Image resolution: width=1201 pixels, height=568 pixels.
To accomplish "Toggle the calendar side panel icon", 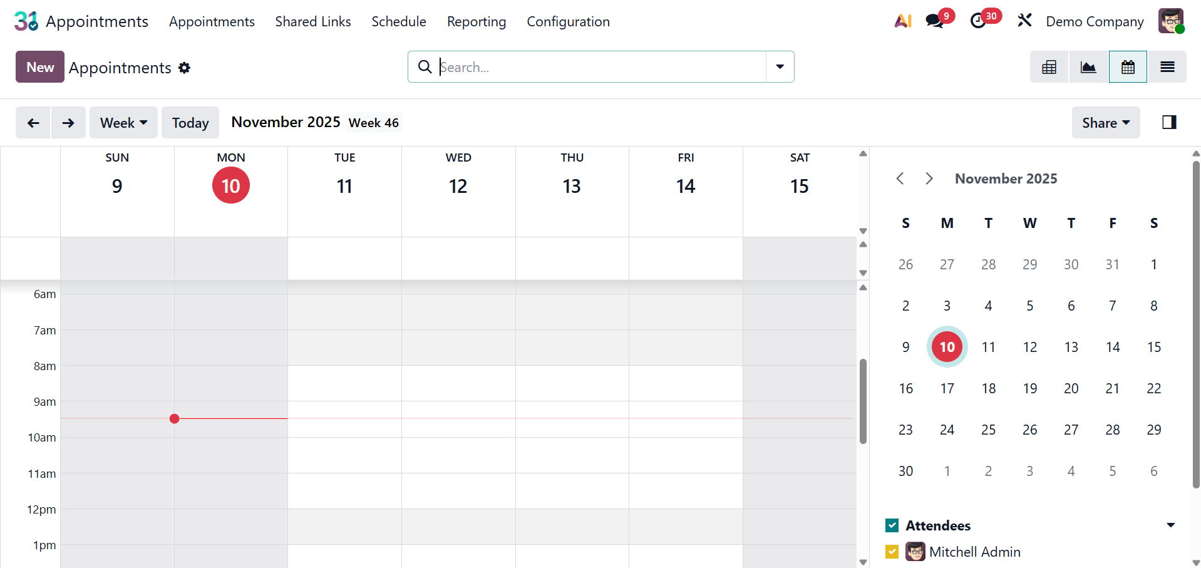I will 1169,122.
